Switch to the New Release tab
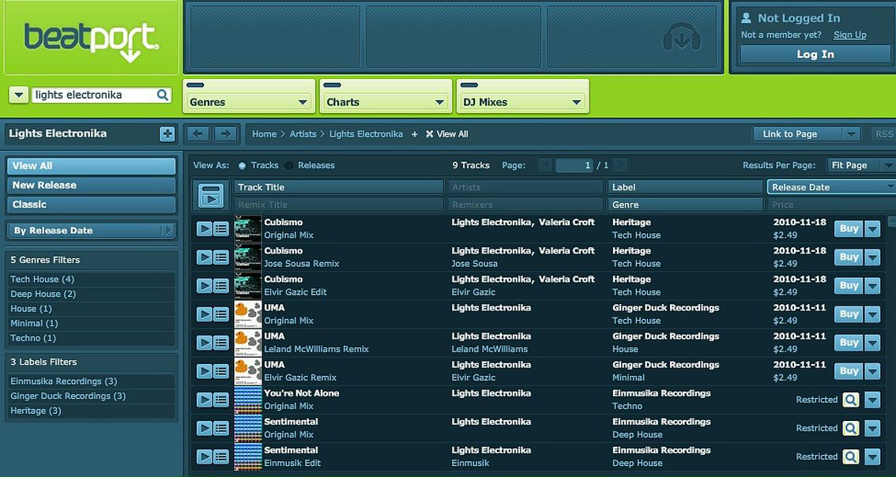 tap(91, 186)
